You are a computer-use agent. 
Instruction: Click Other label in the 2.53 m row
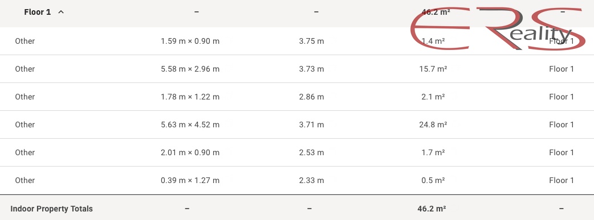(x=25, y=153)
